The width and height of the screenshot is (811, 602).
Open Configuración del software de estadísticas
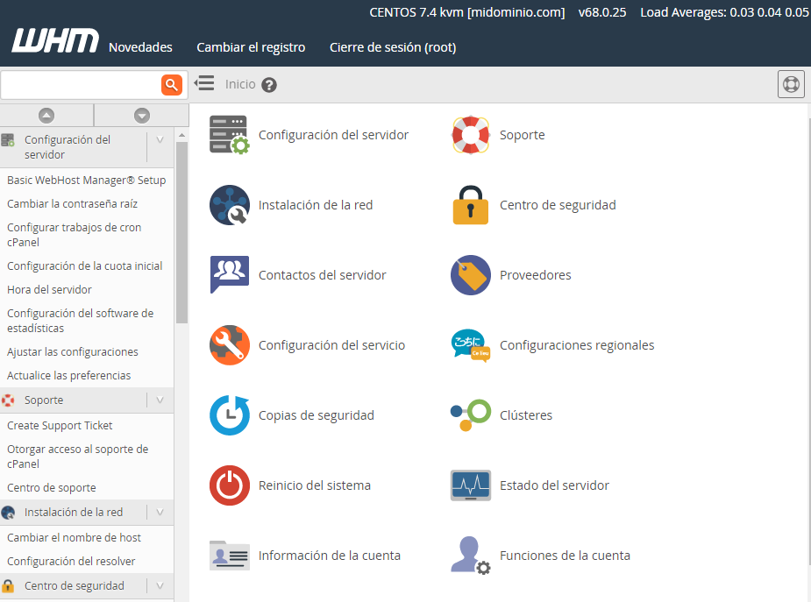tap(80, 321)
